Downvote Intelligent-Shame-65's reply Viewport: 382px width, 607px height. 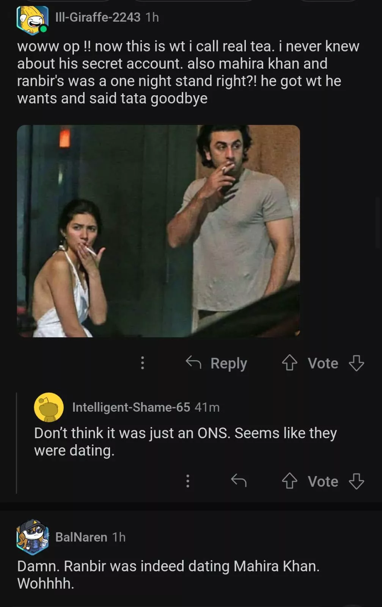click(356, 481)
